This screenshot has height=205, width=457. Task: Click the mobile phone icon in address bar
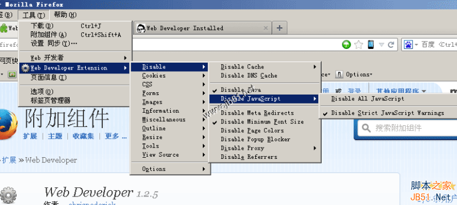[370, 44]
